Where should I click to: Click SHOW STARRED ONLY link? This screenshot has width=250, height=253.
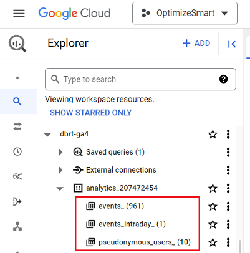point(90,113)
